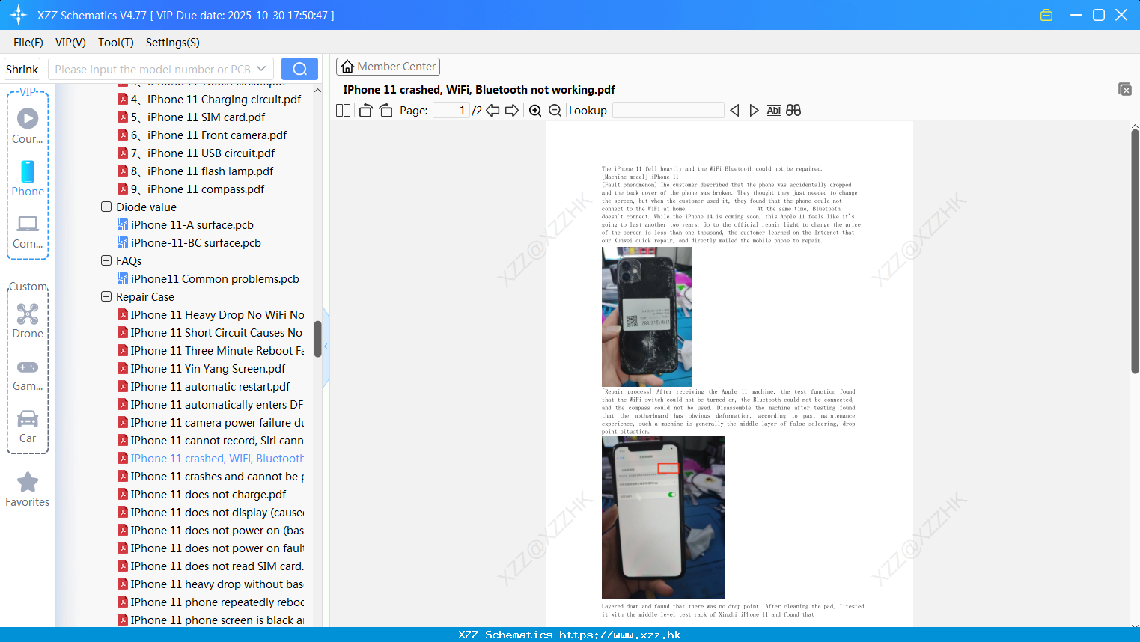Find previous lookup match triangle

click(x=734, y=110)
